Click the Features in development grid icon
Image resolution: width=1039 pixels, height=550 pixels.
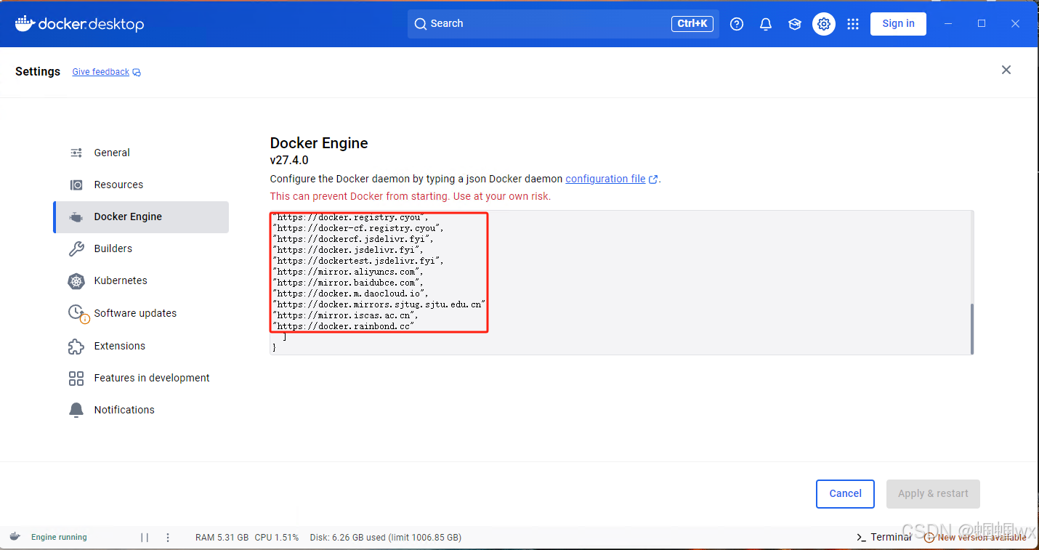point(76,378)
